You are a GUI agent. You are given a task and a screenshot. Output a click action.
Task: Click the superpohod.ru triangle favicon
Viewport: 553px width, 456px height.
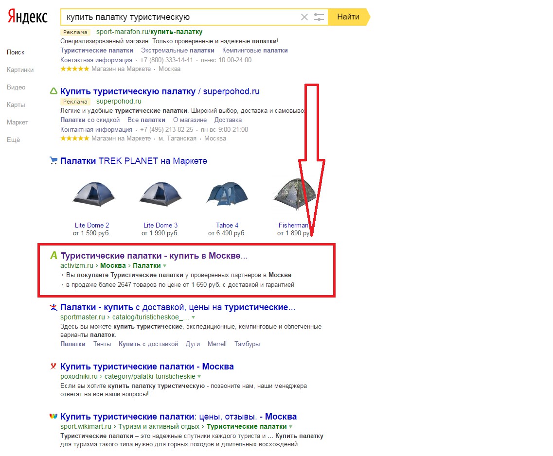[54, 91]
